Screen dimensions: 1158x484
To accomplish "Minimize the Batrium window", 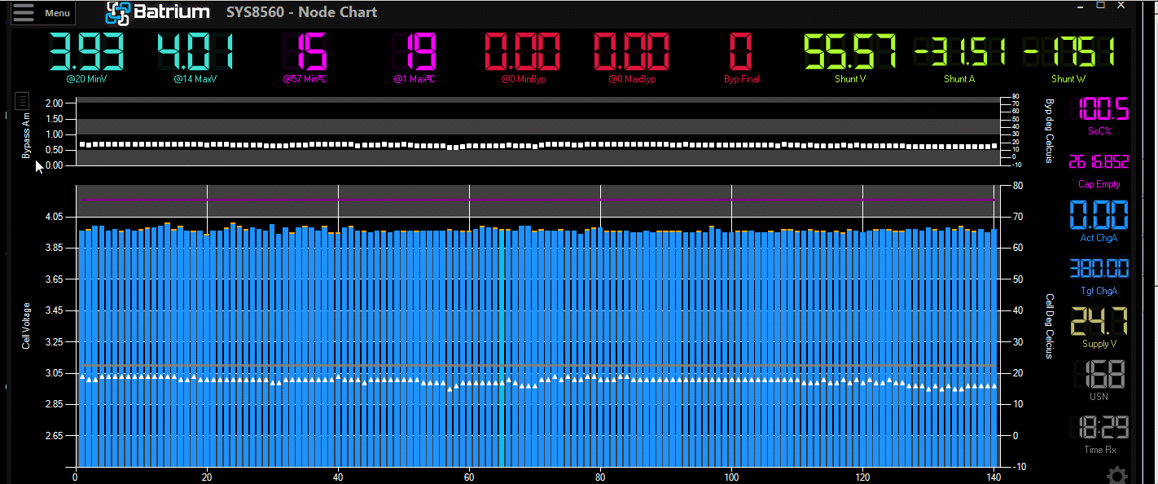I will [1080, 6].
